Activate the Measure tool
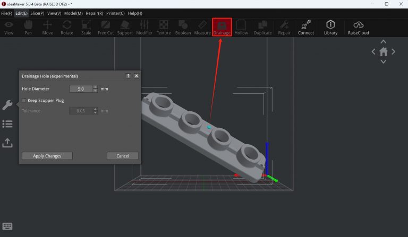Screen dimensions: 408x237 pyautogui.click(x=202, y=28)
